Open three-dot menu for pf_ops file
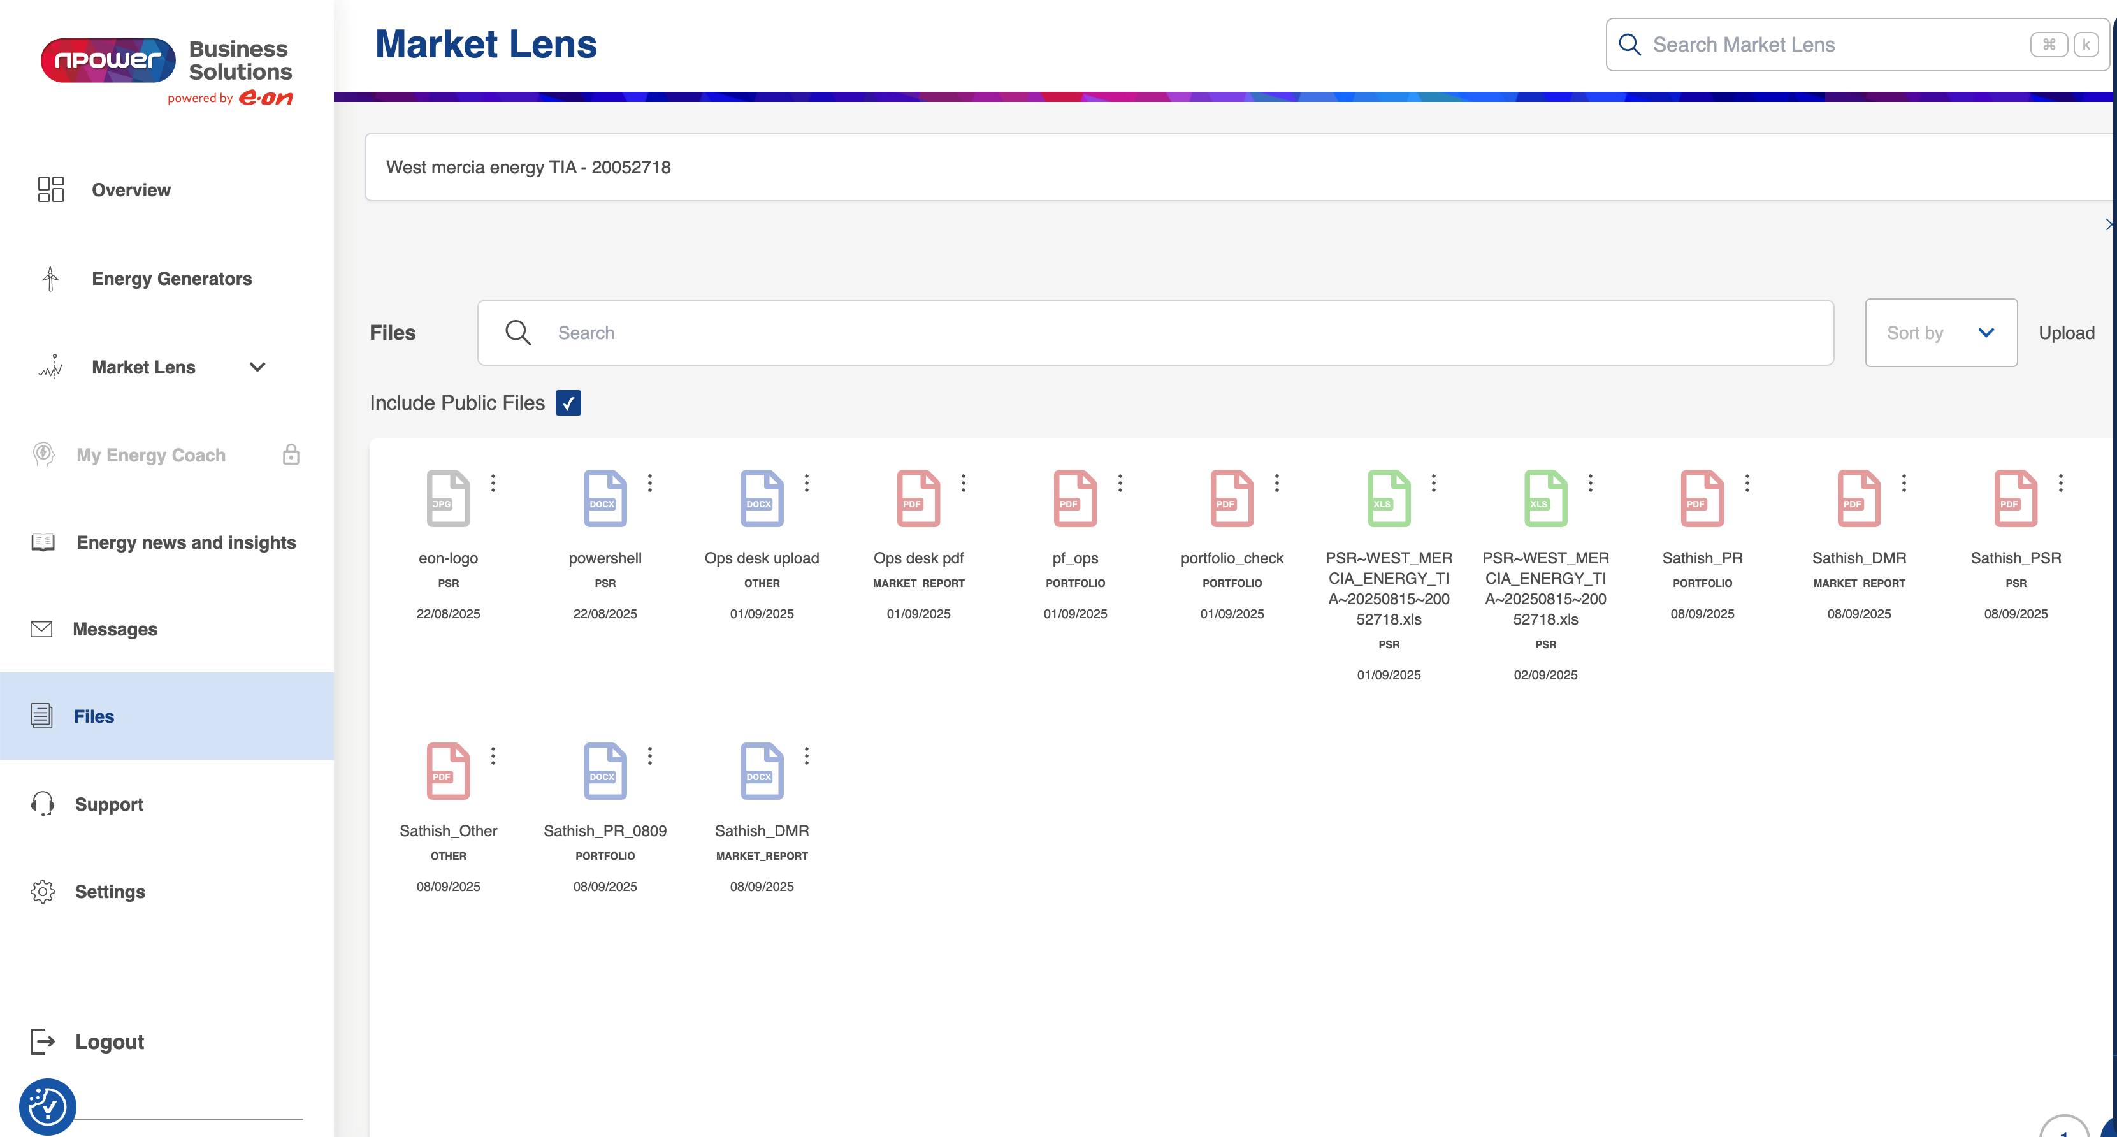 tap(1119, 482)
